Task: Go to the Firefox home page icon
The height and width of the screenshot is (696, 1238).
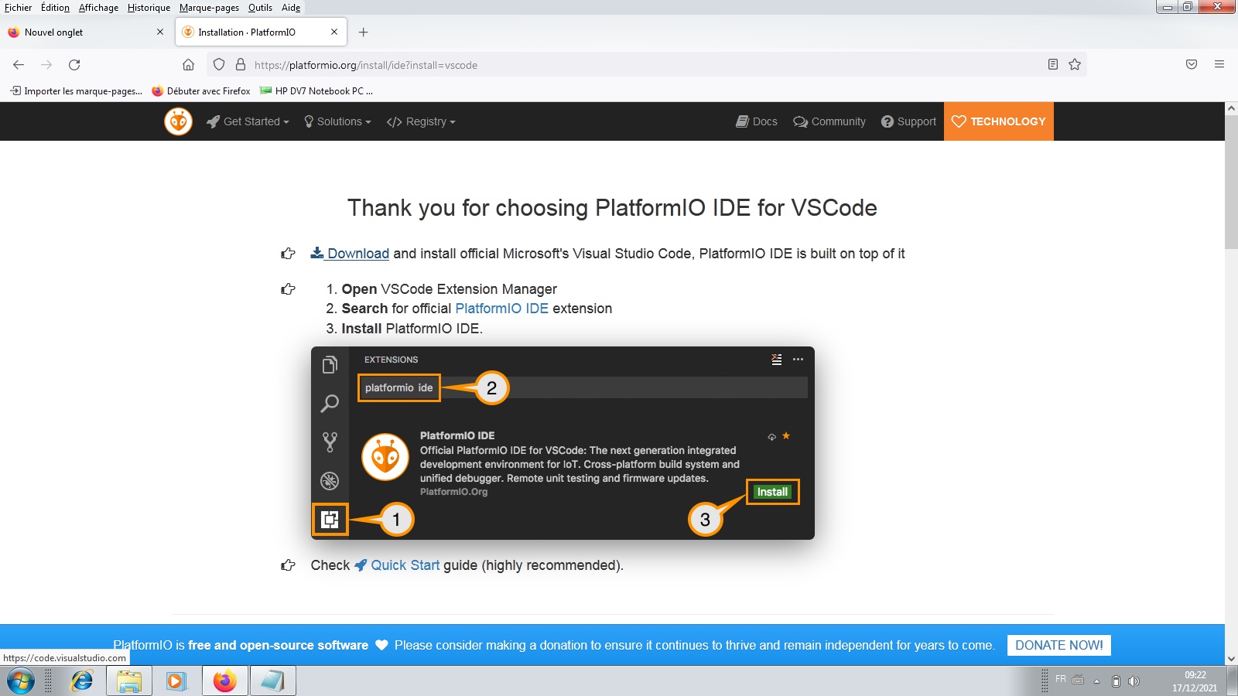Action: click(x=188, y=65)
